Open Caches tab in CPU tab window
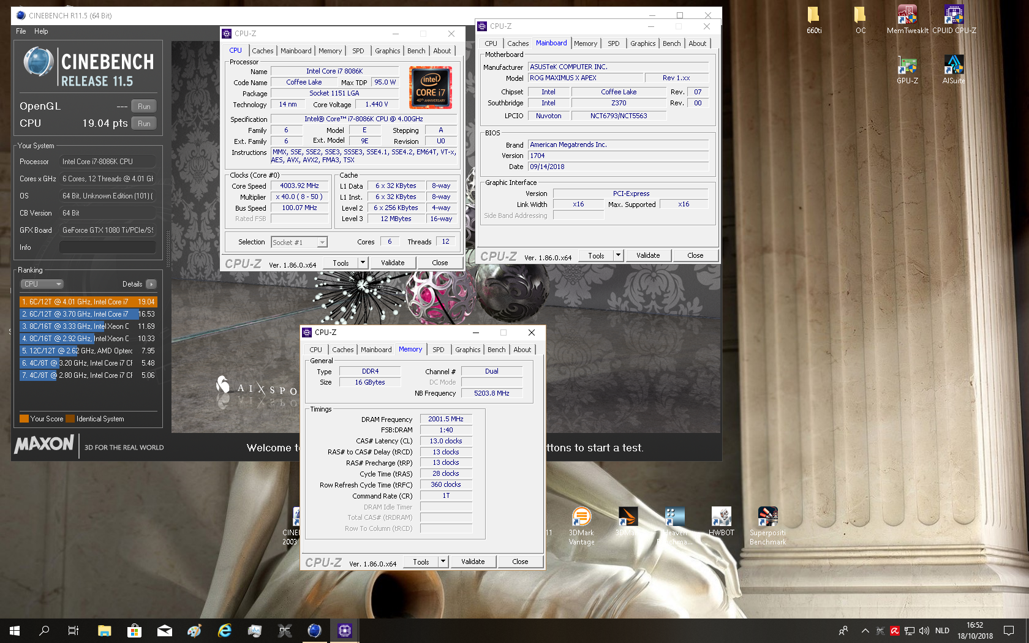The width and height of the screenshot is (1029, 643). 262,51
